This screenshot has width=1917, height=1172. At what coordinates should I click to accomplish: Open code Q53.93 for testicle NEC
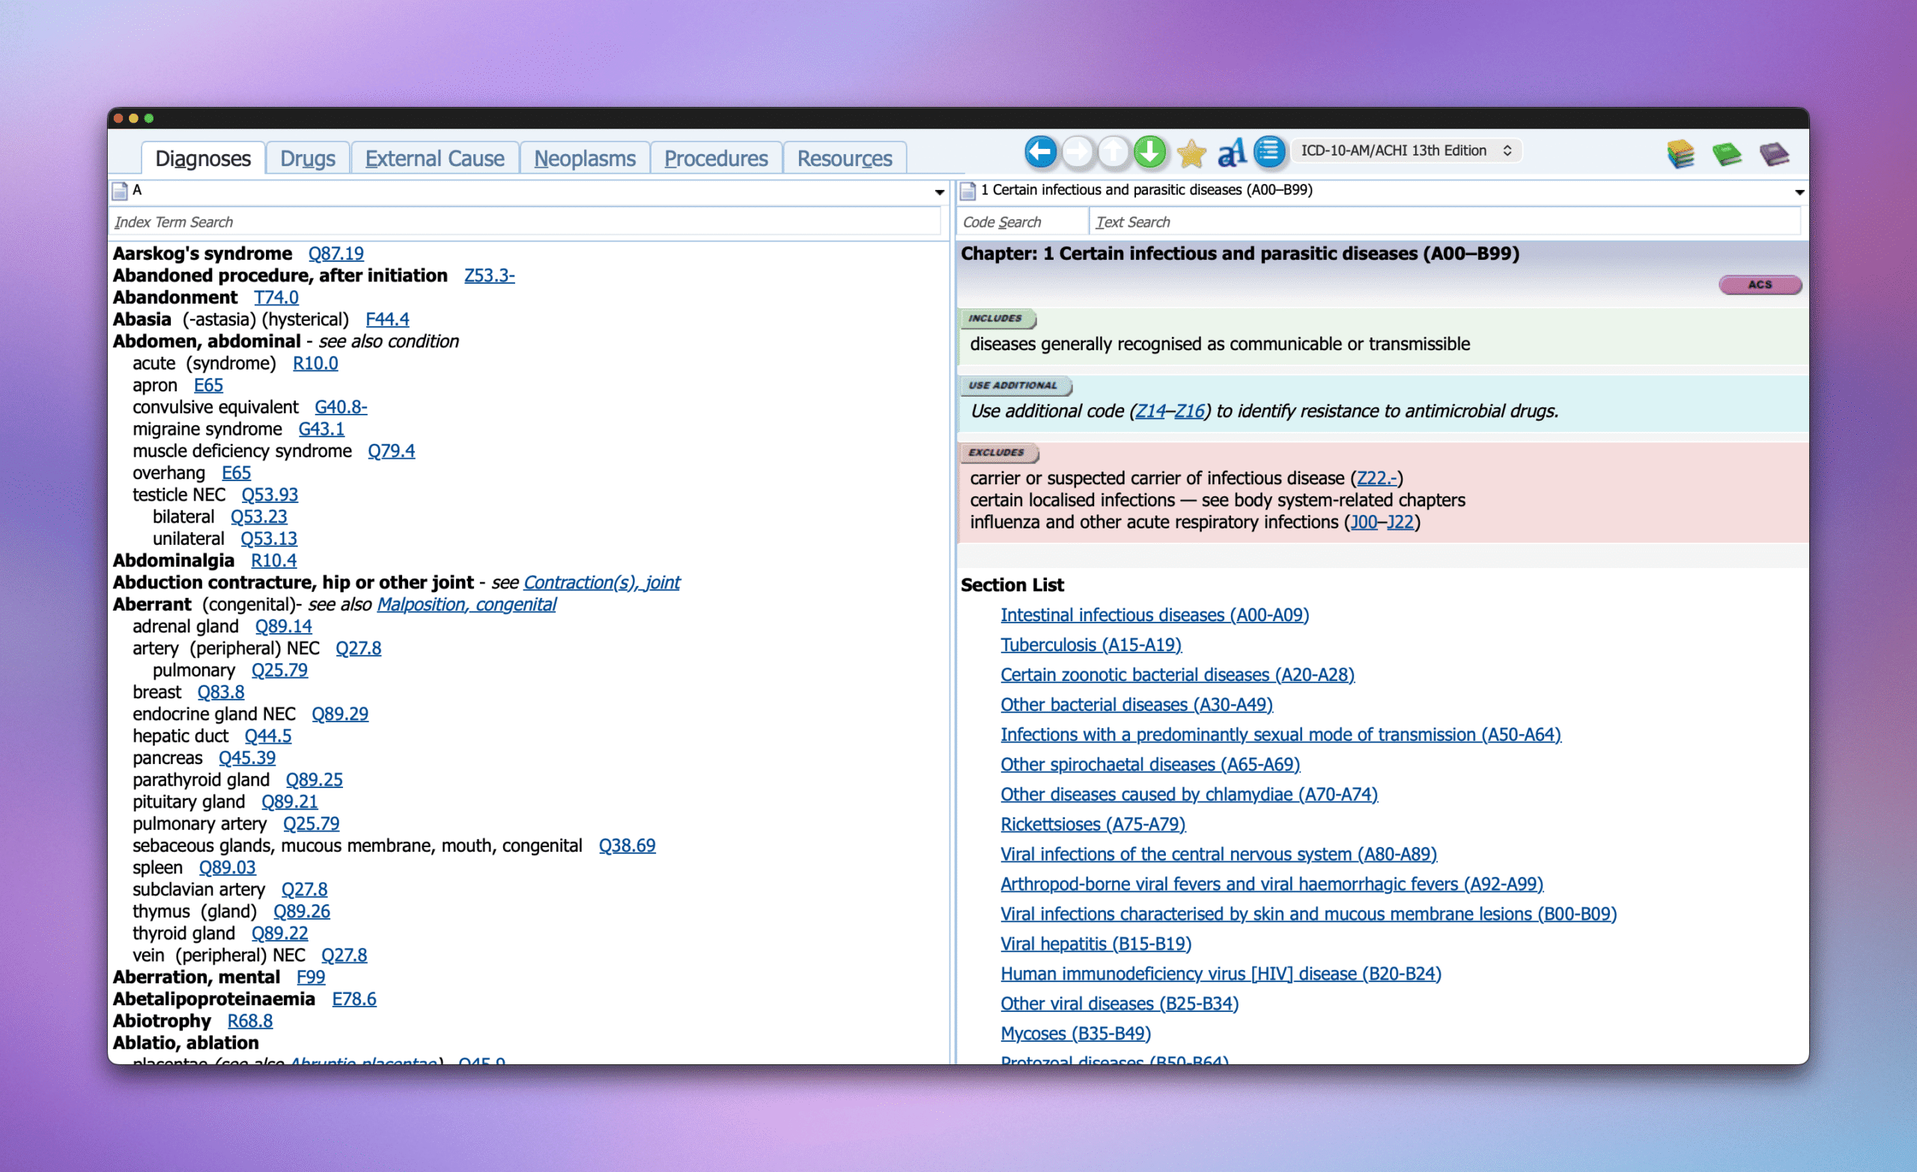click(269, 495)
